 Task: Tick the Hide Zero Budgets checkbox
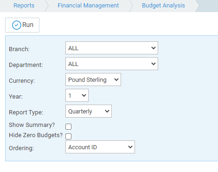coord(68,136)
